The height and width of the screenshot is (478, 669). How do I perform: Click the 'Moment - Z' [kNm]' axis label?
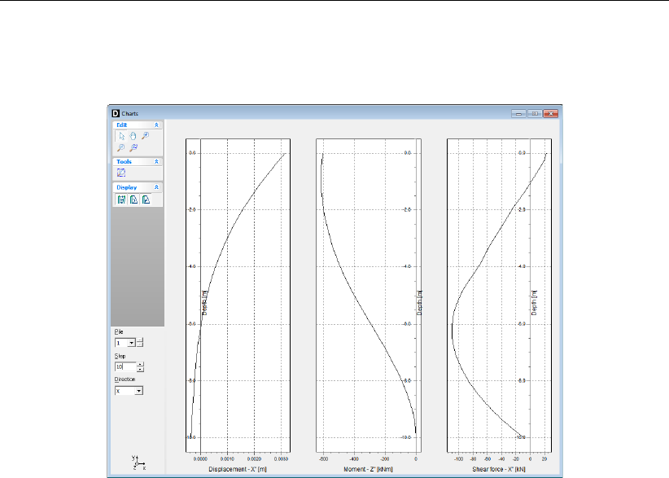[x=368, y=469]
